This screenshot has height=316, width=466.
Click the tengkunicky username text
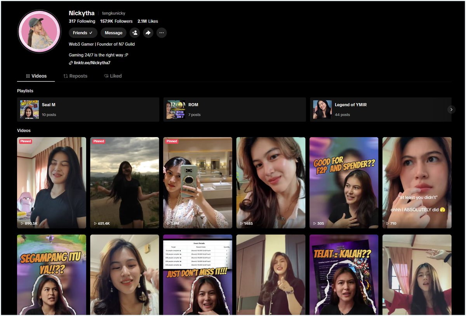114,13
